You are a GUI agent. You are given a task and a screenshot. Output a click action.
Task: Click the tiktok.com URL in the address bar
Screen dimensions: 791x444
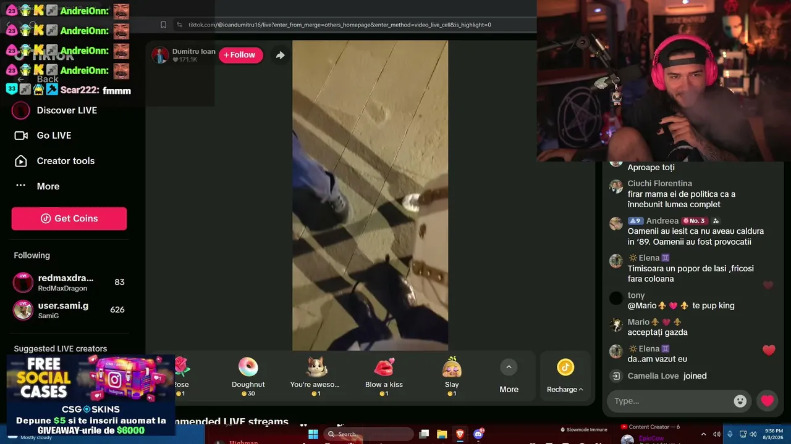pos(340,25)
